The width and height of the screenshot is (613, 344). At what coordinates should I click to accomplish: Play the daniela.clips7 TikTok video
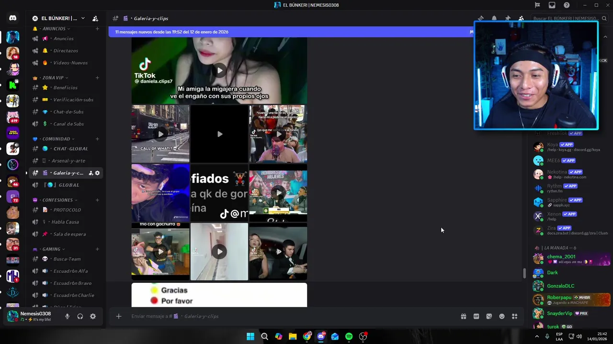pyautogui.click(x=219, y=70)
